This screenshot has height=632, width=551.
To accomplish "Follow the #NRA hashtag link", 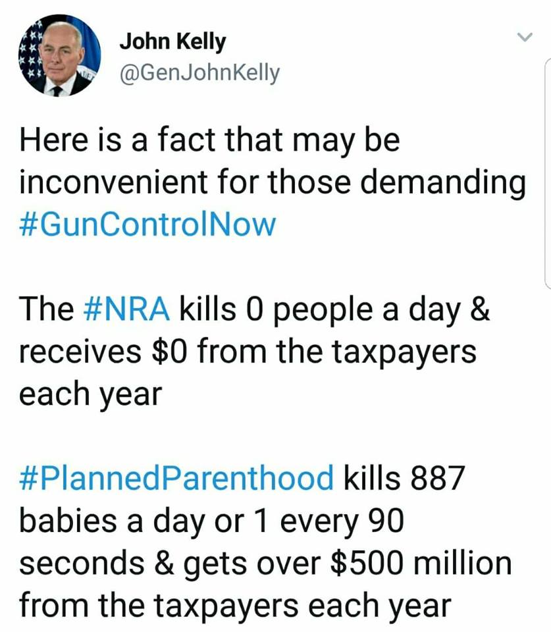I will point(128,309).
